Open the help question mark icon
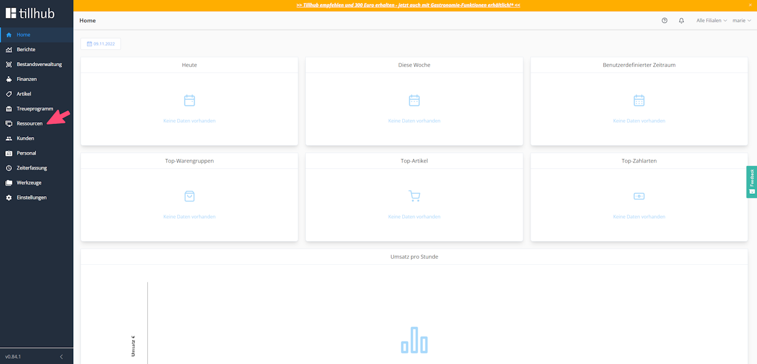 click(665, 21)
